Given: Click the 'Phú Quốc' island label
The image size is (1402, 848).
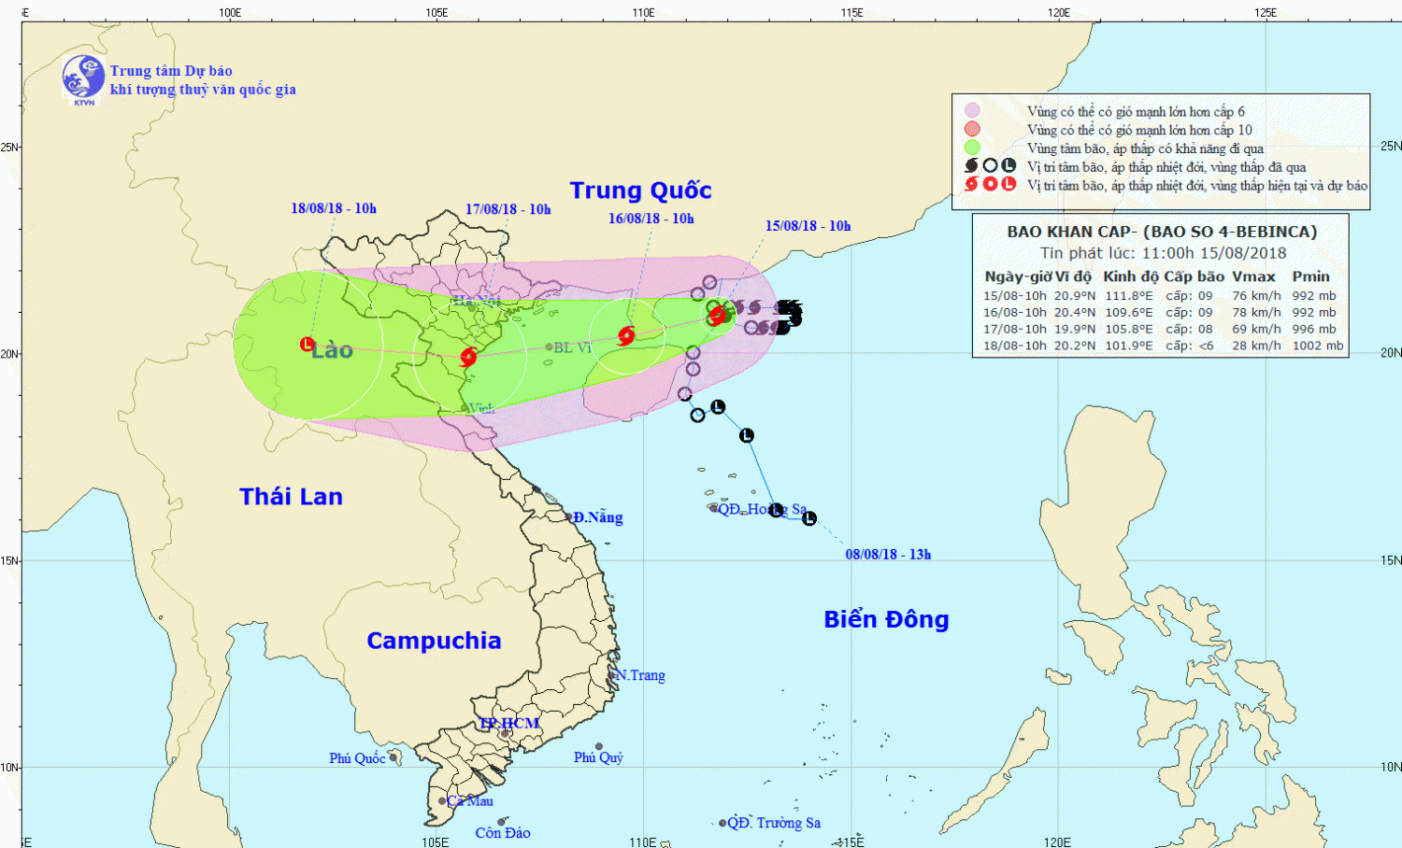Looking at the screenshot, I should [x=357, y=758].
